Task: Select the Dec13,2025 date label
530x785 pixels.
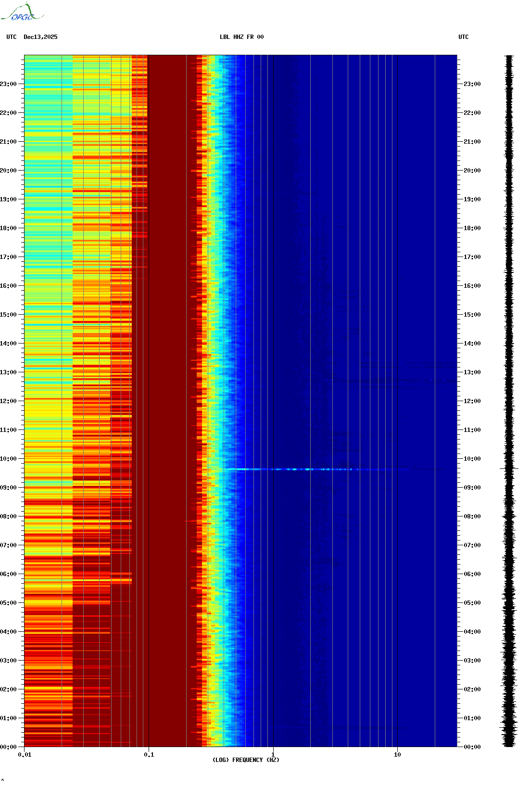Action: 40,37
